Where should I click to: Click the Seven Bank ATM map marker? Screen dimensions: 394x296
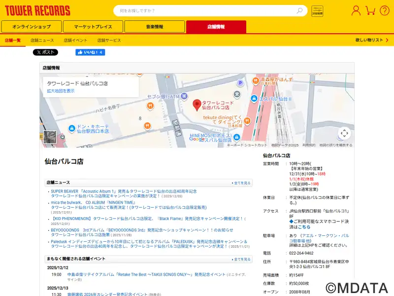184,96
